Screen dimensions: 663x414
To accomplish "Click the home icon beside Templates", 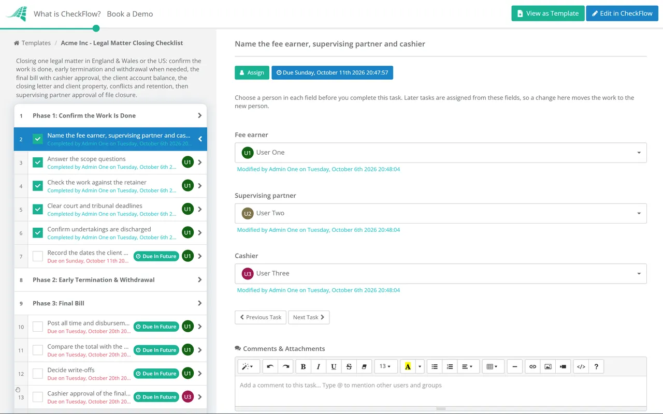I will (x=17, y=43).
